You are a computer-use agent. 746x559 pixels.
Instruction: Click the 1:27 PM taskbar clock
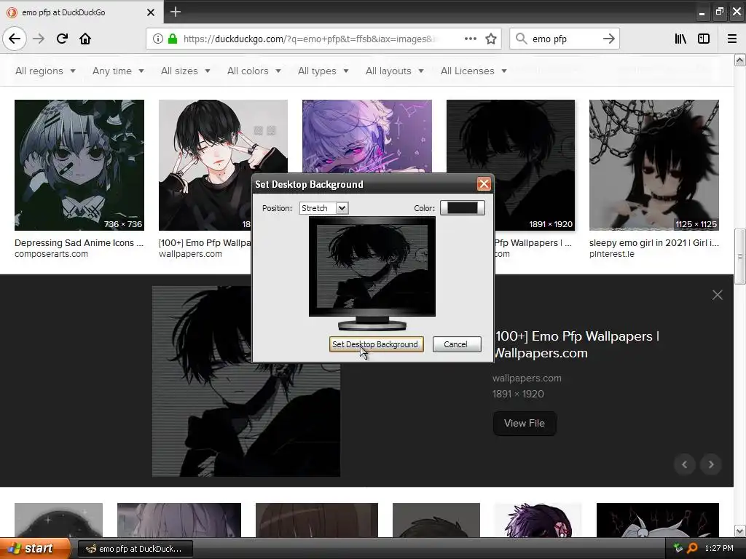(719, 549)
